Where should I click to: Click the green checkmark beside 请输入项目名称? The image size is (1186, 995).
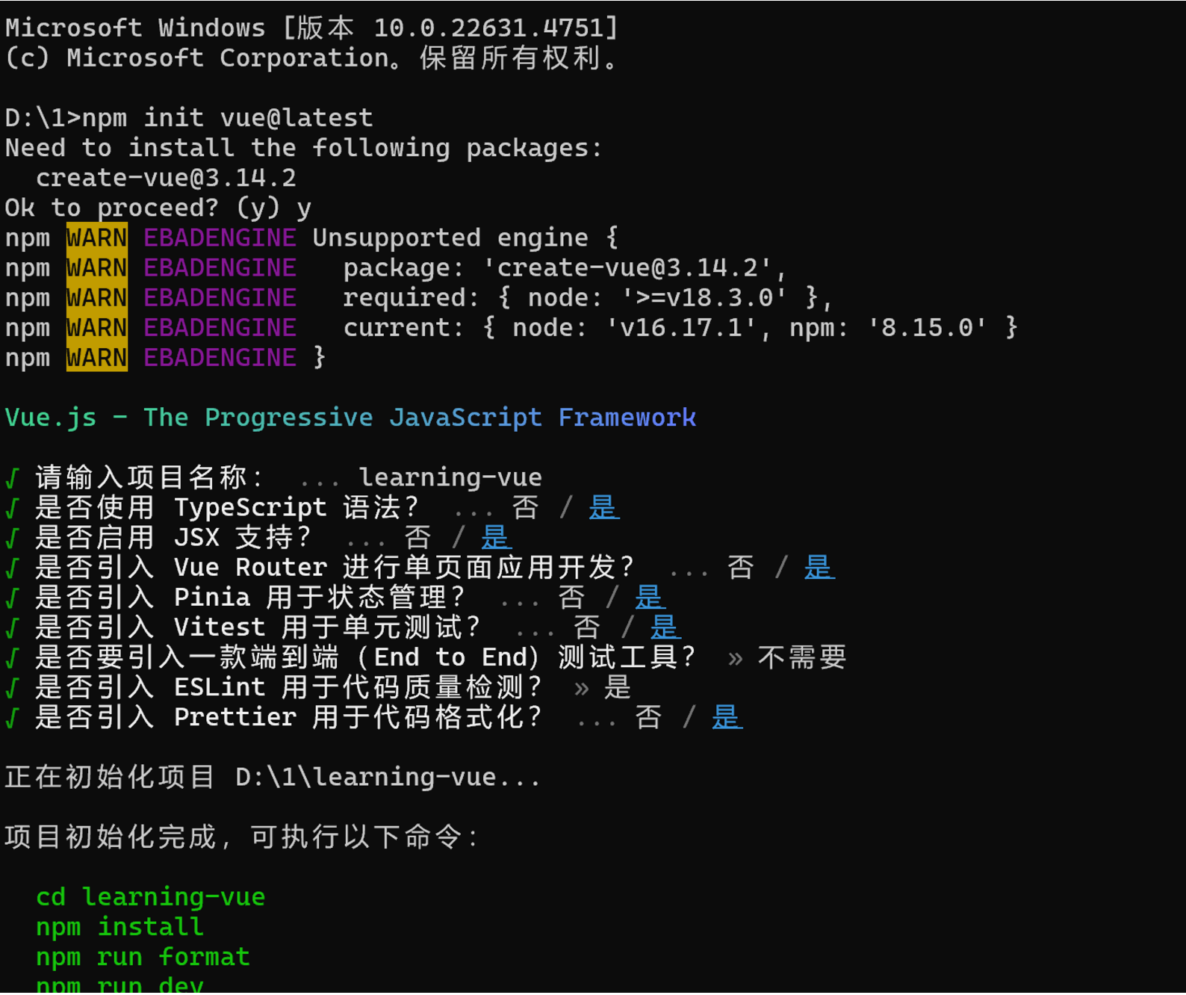pyautogui.click(x=12, y=478)
